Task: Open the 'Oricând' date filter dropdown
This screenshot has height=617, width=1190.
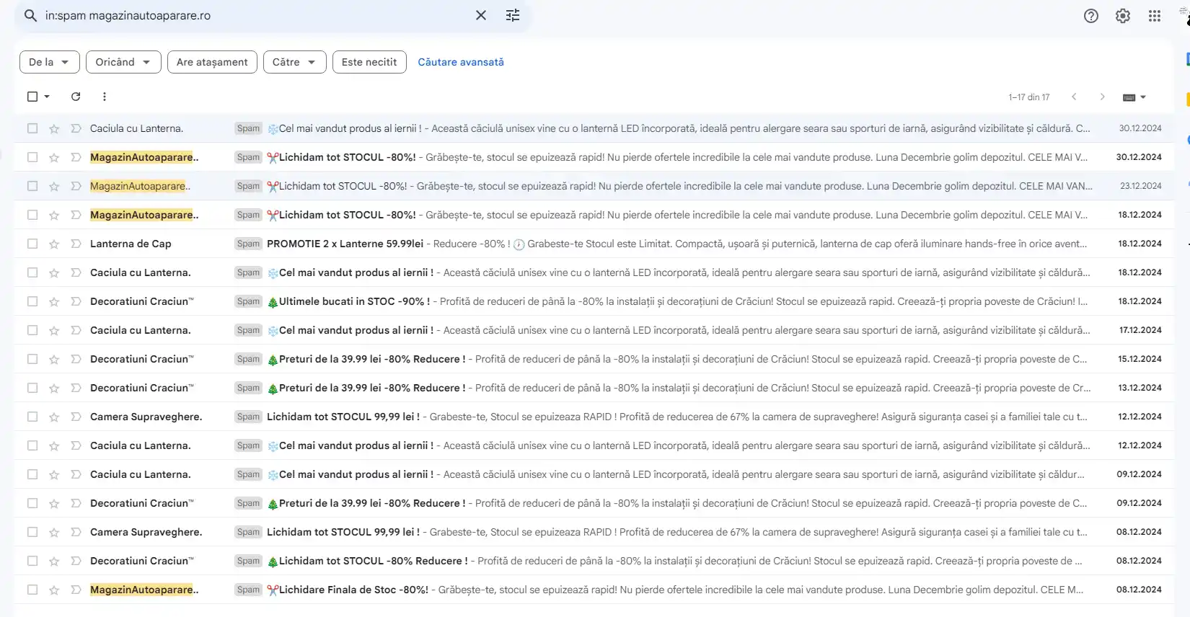Action: [123, 62]
